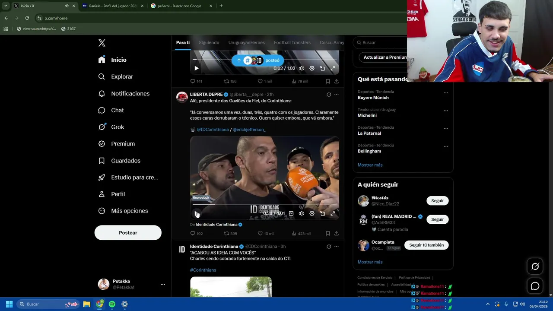
Task: Open settings gear on the 1:02 video
Action: pos(312,68)
